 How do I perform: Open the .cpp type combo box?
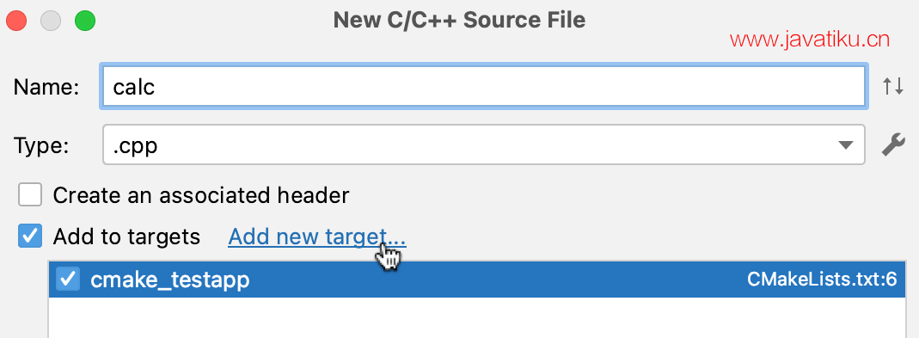click(x=483, y=144)
